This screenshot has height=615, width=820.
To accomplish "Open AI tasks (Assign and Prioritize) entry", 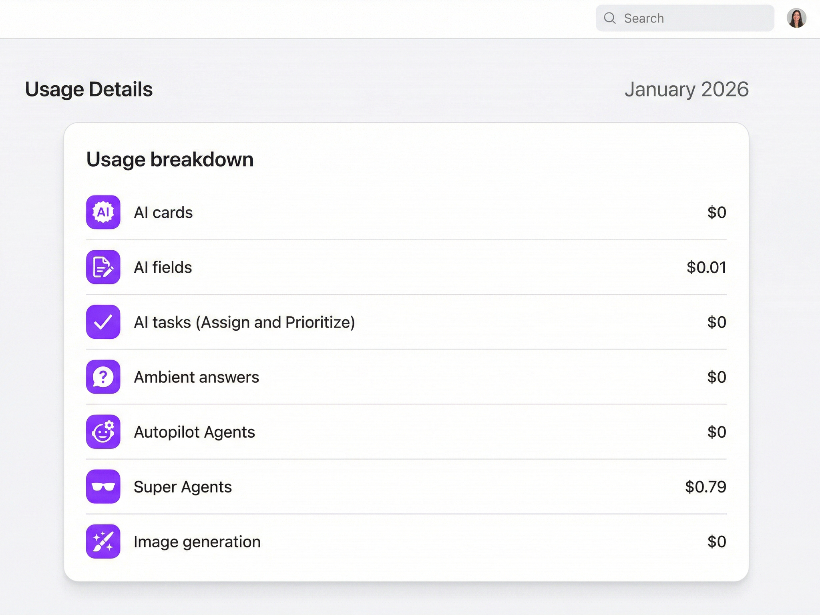I will (244, 322).
